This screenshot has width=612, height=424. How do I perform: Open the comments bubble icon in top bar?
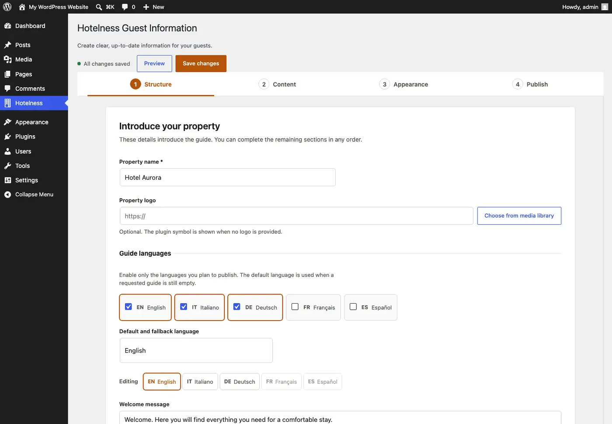tap(125, 7)
